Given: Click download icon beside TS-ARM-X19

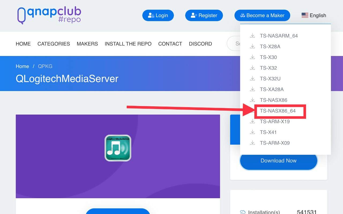Looking at the screenshot, I should [x=252, y=122].
